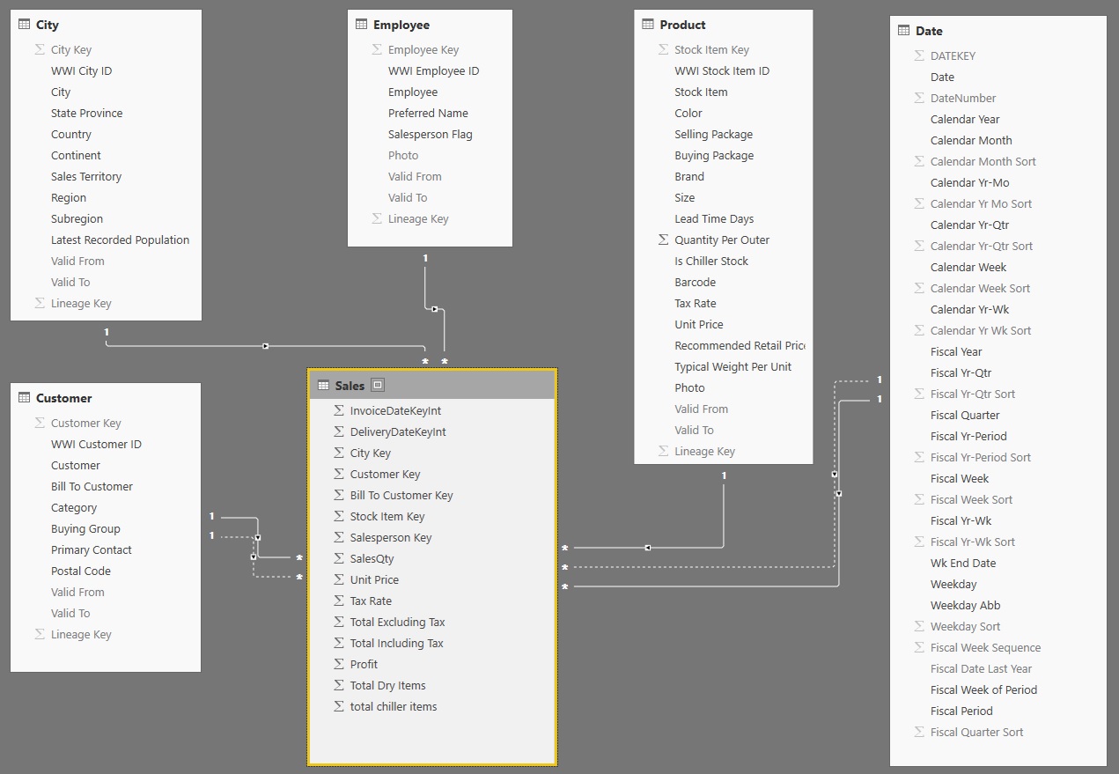This screenshot has width=1119, height=774.
Task: Select filter arrow on City–Sales relationship line
Action: click(x=265, y=346)
